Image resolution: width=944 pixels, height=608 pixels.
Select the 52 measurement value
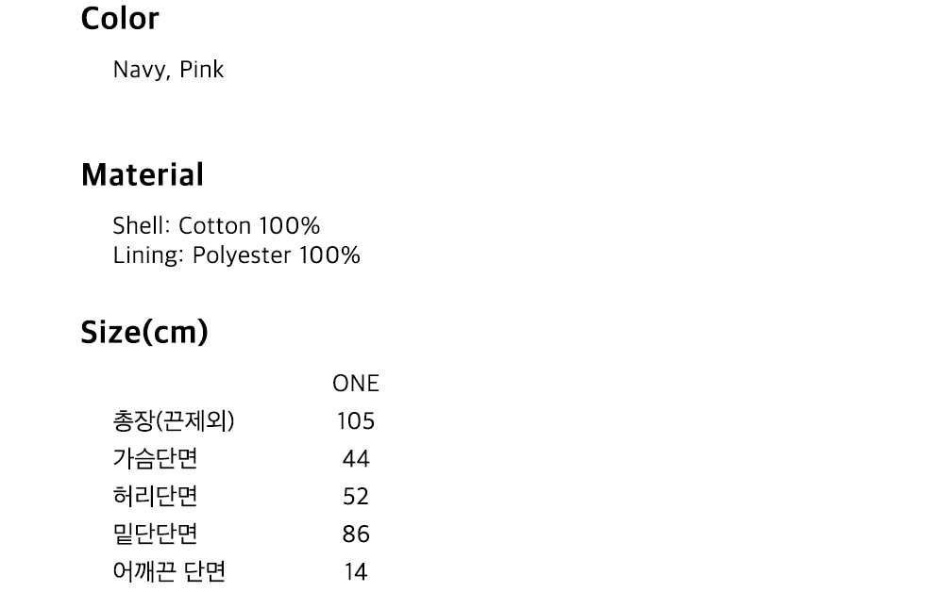356,497
